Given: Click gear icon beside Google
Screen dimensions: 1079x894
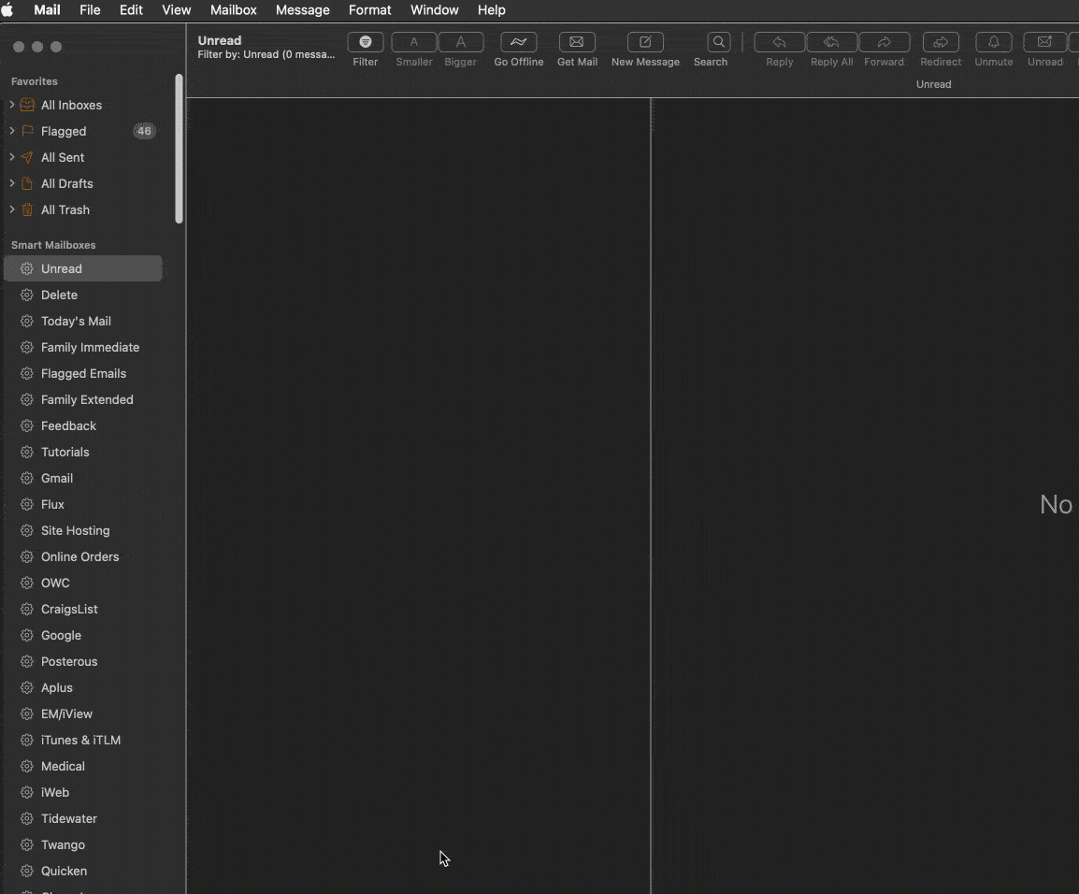Looking at the screenshot, I should 27,635.
